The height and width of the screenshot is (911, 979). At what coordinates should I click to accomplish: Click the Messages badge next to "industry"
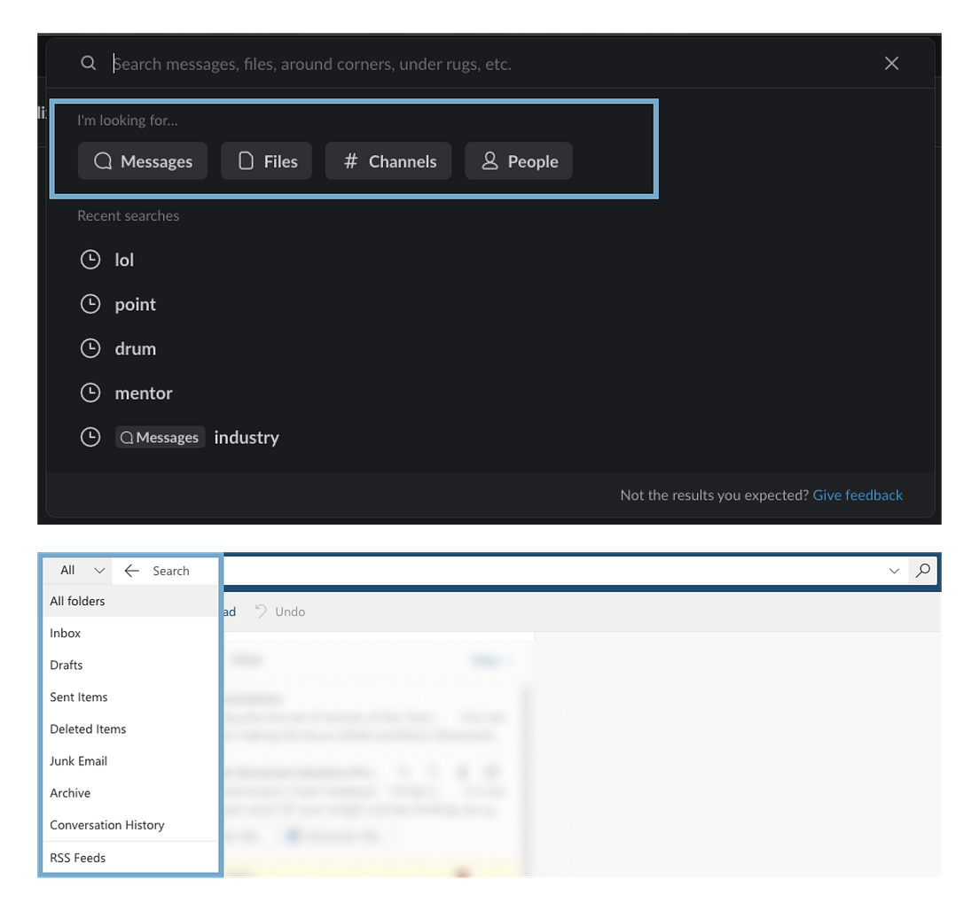tap(160, 436)
